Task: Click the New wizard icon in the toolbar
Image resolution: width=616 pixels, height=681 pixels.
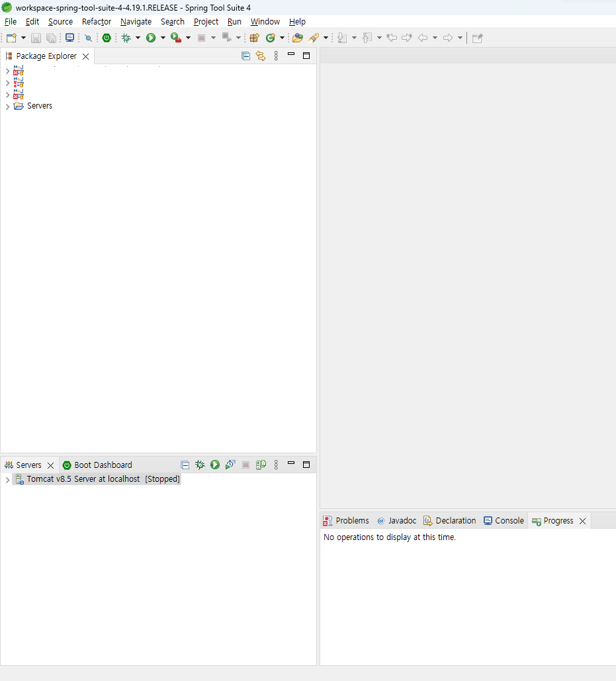Action: (12, 38)
